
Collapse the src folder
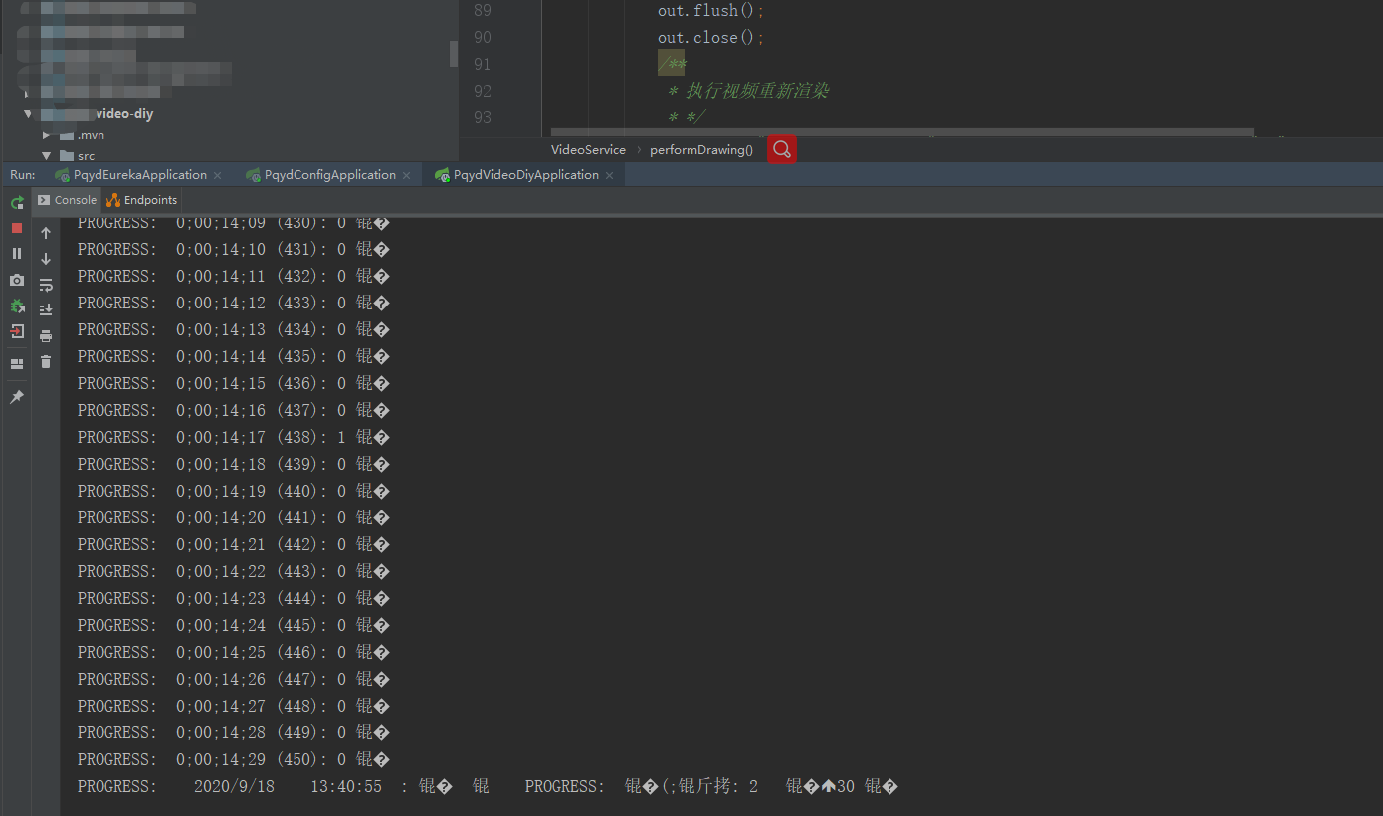click(46, 156)
